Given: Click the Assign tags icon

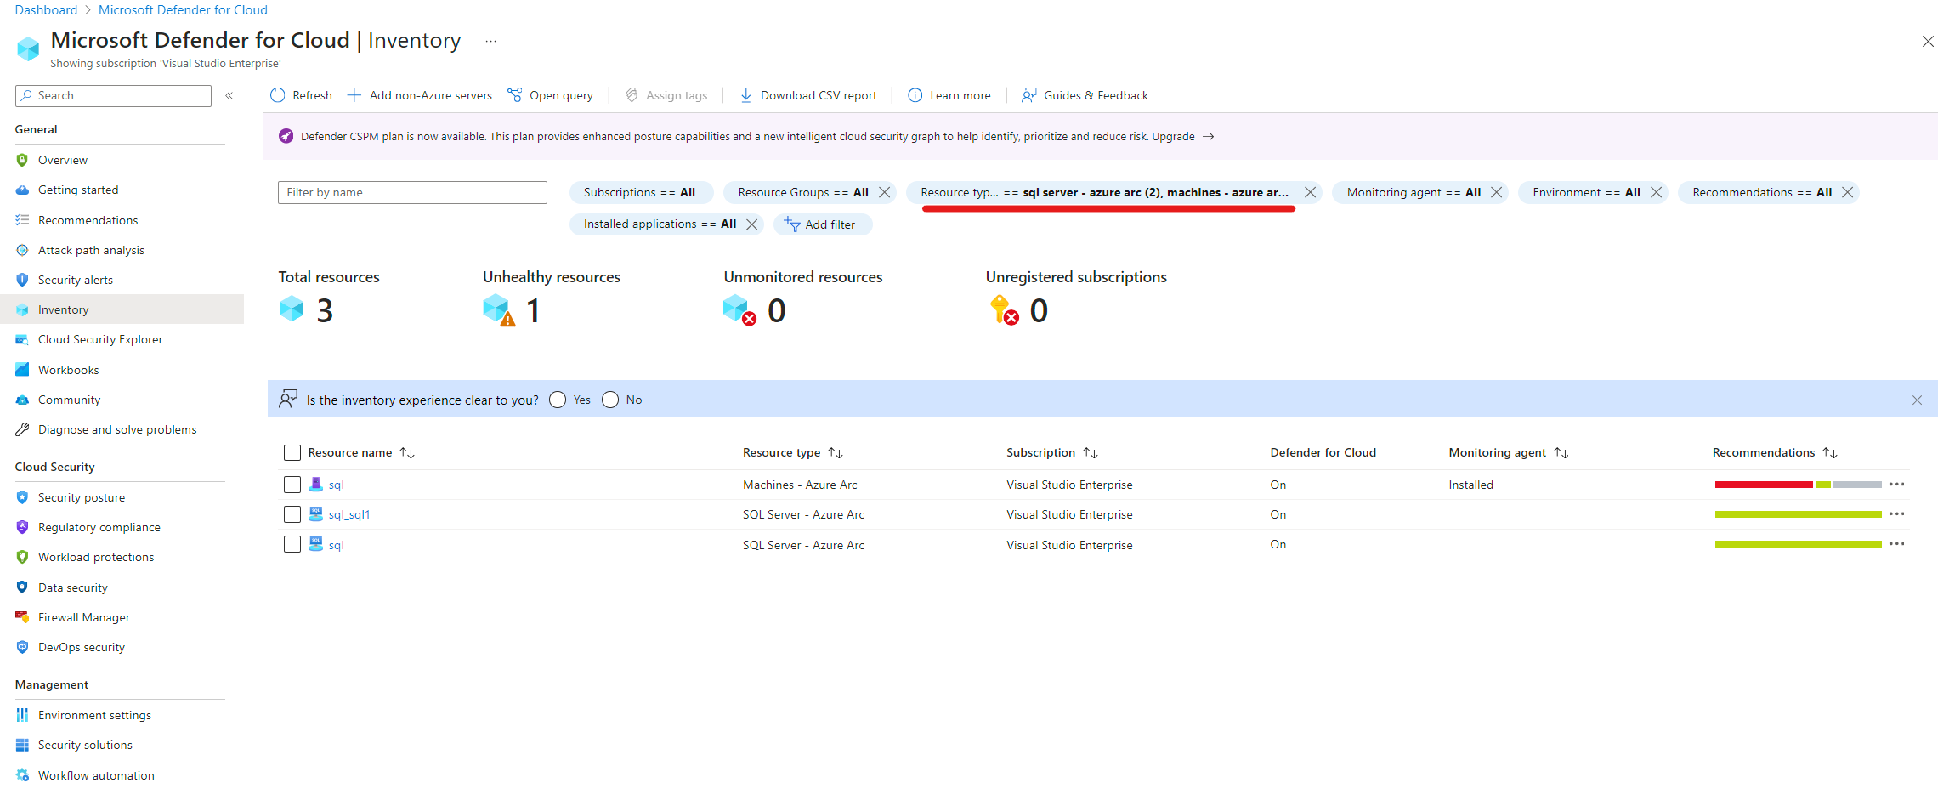Looking at the screenshot, I should (632, 95).
